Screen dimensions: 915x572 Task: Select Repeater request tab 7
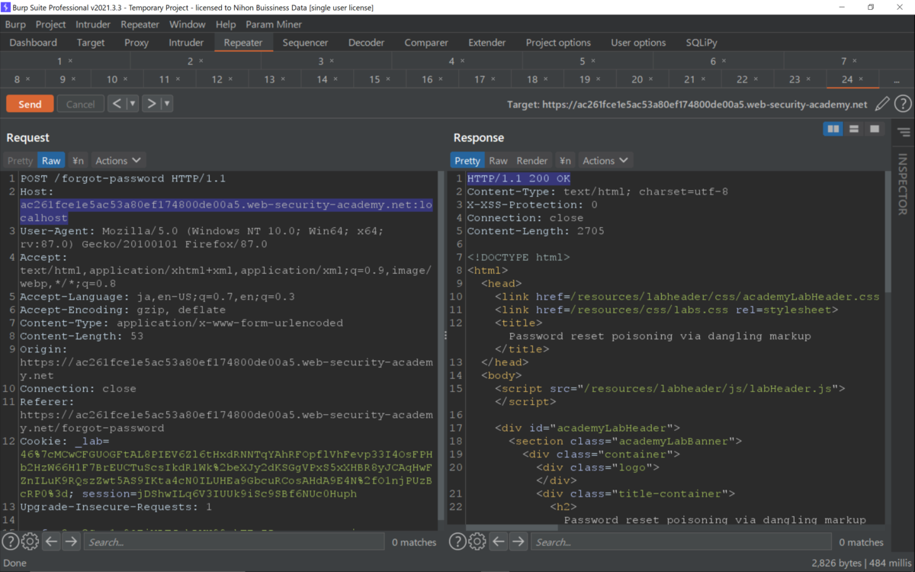point(849,61)
